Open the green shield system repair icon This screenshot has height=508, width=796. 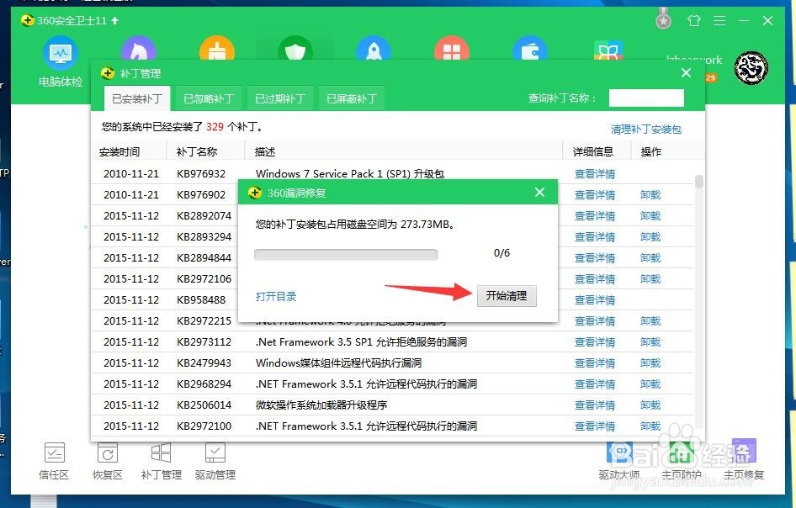295,50
